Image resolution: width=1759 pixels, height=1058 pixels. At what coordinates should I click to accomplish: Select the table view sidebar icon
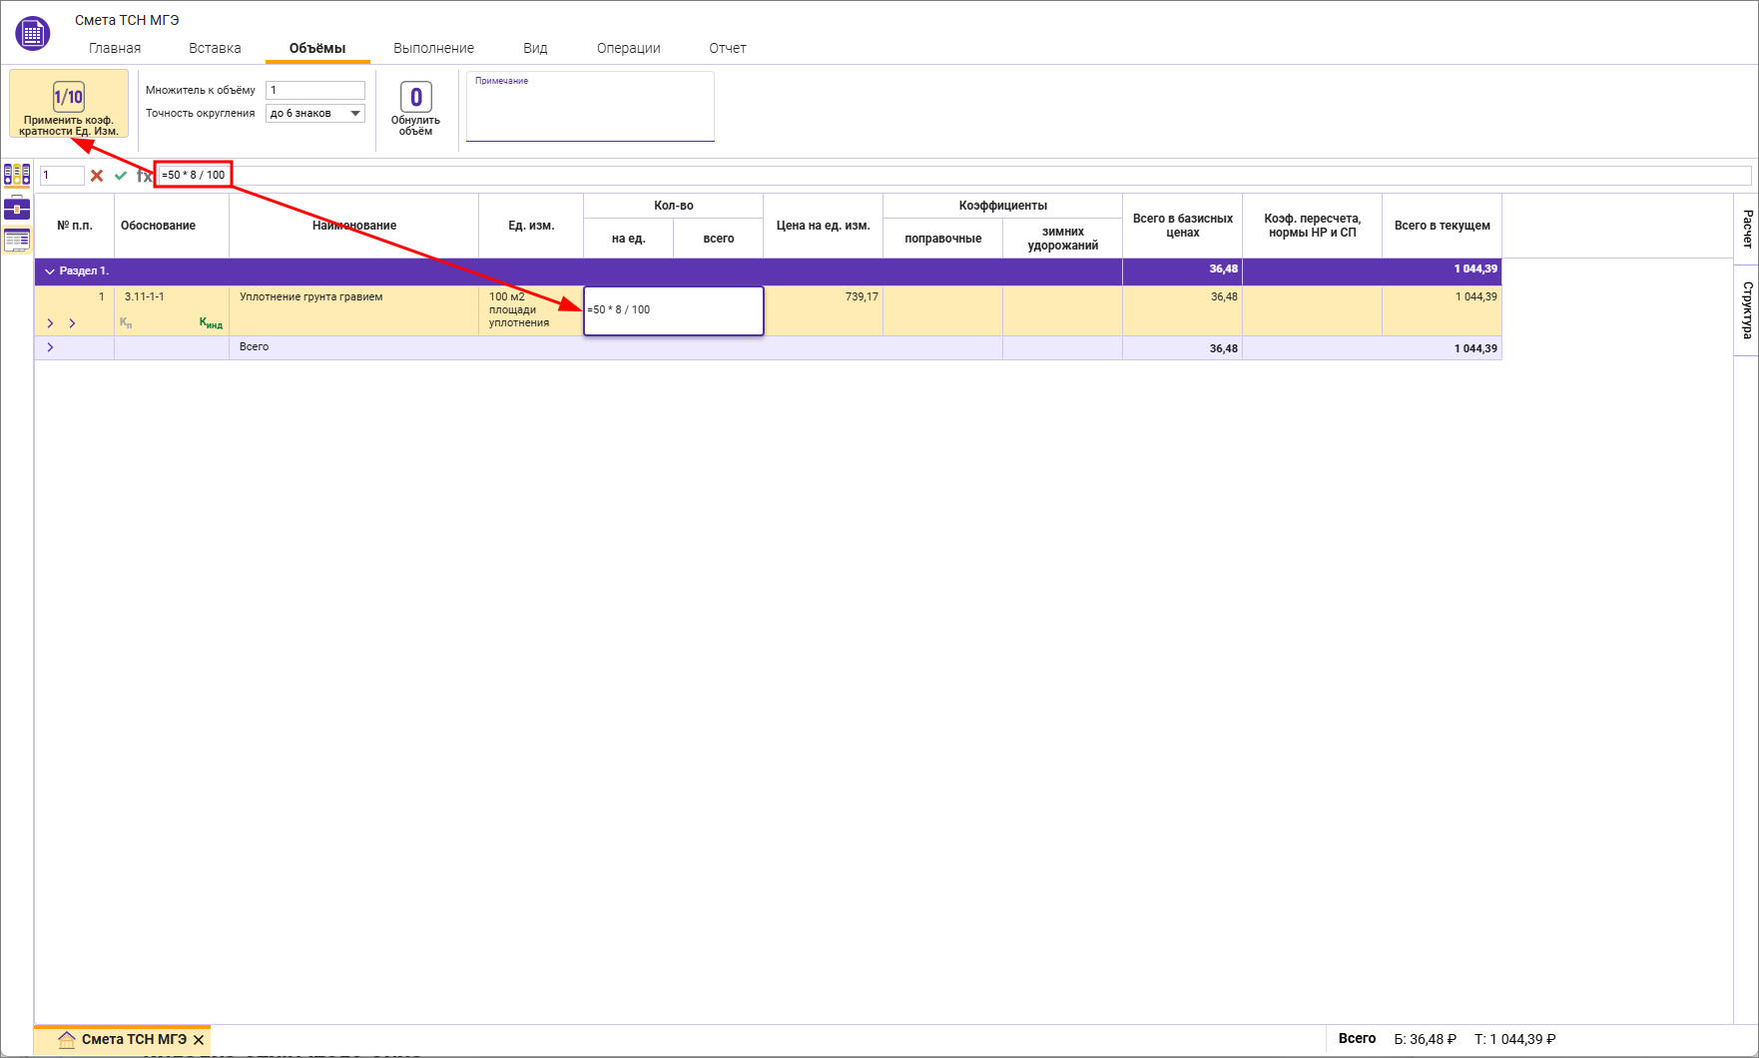[17, 241]
